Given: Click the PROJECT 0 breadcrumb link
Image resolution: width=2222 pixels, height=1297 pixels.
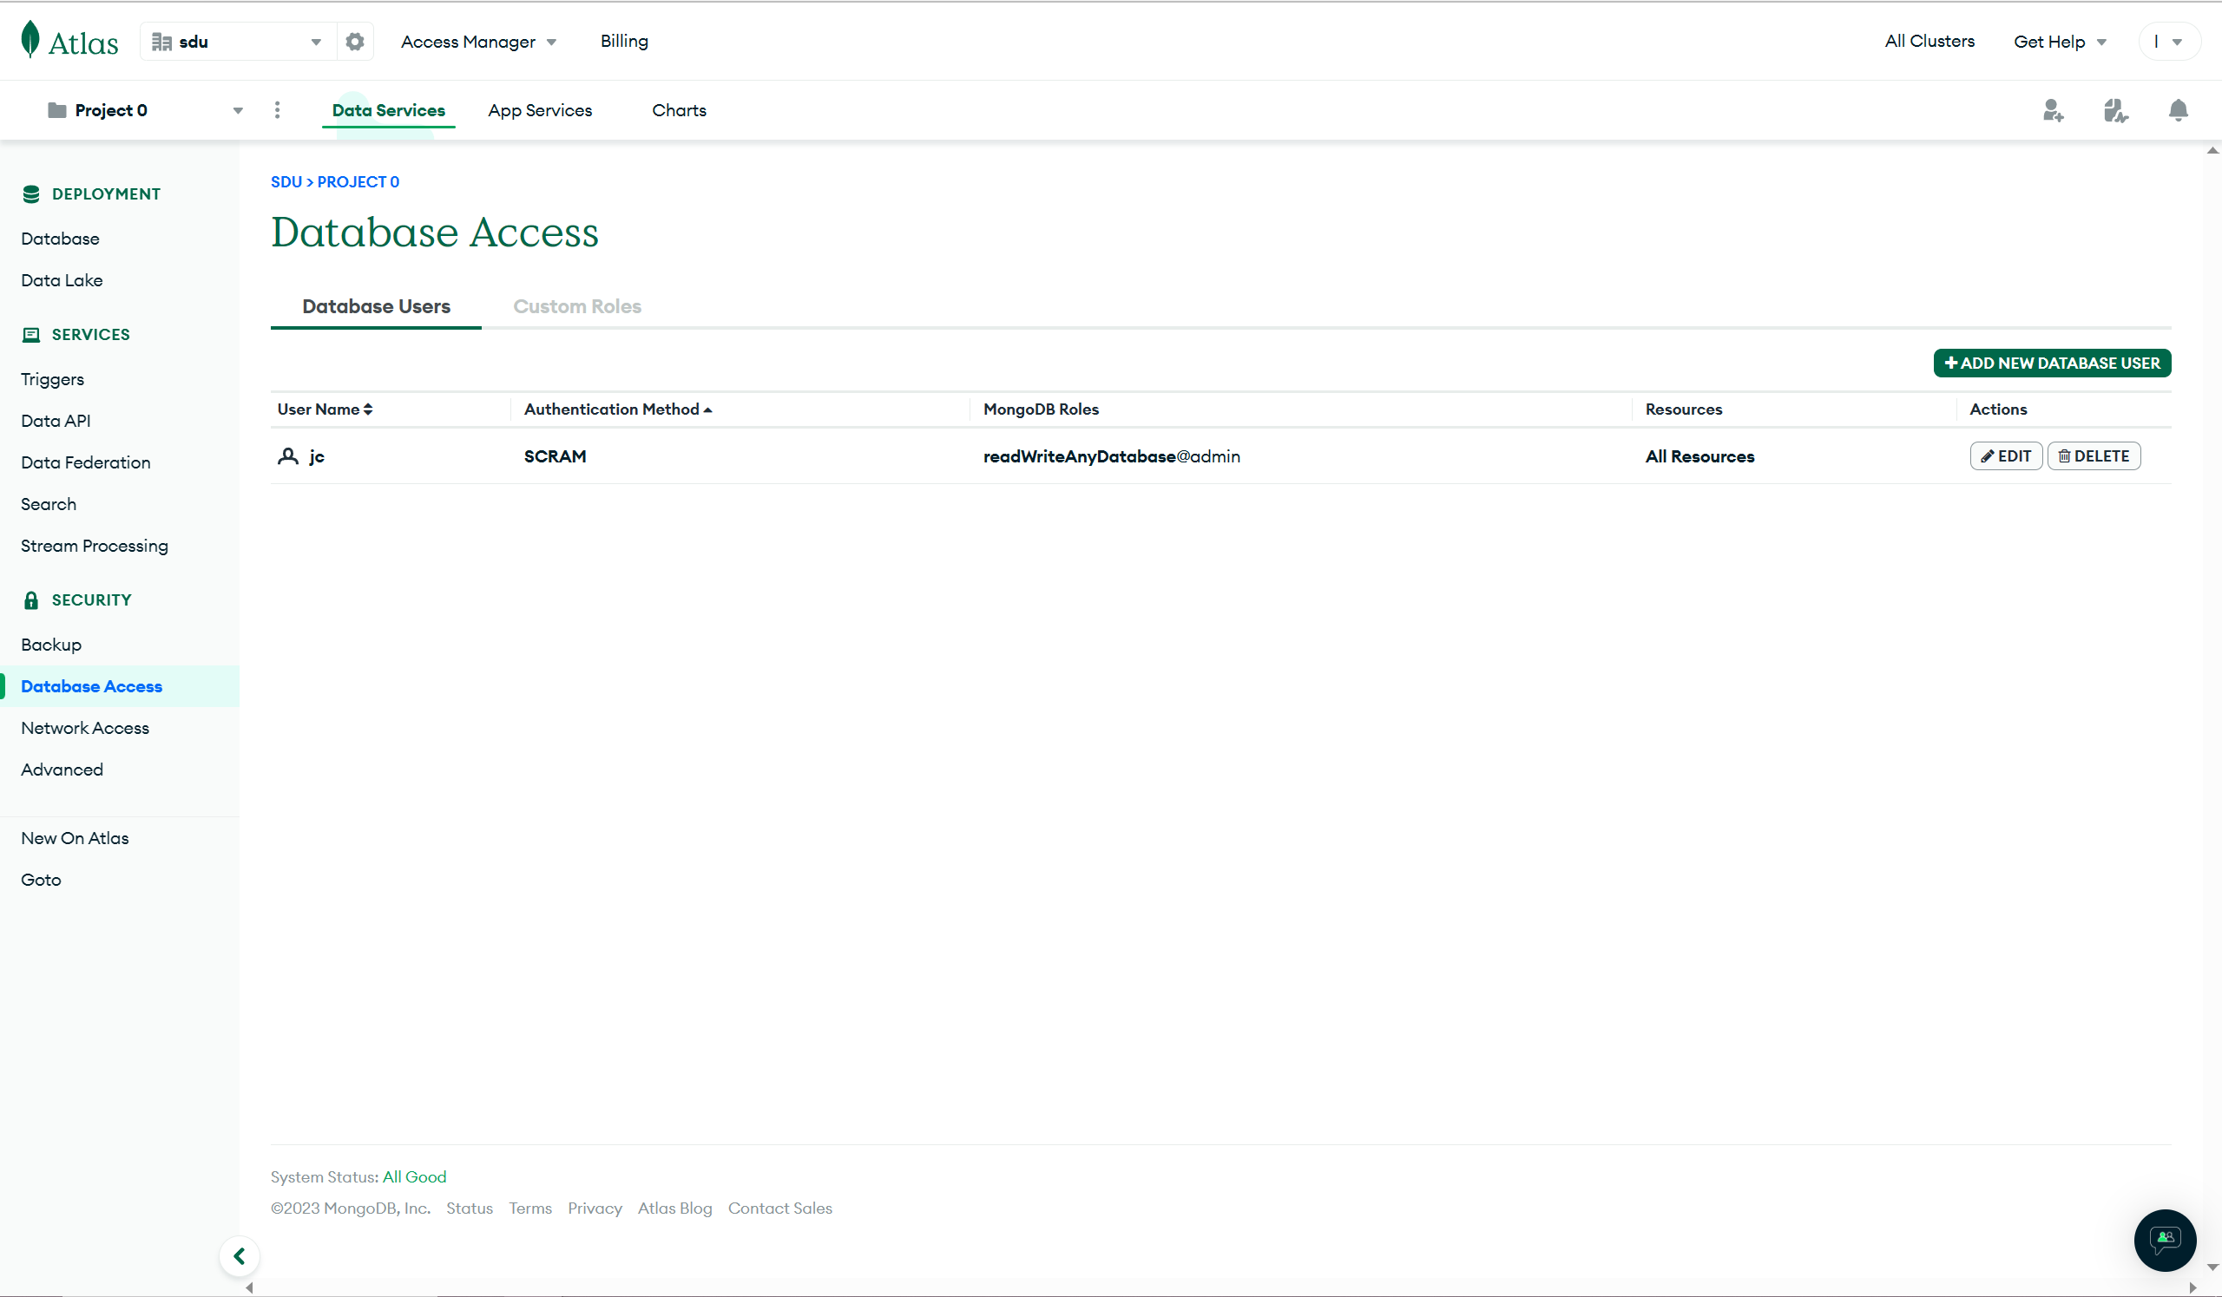Looking at the screenshot, I should pos(358,181).
